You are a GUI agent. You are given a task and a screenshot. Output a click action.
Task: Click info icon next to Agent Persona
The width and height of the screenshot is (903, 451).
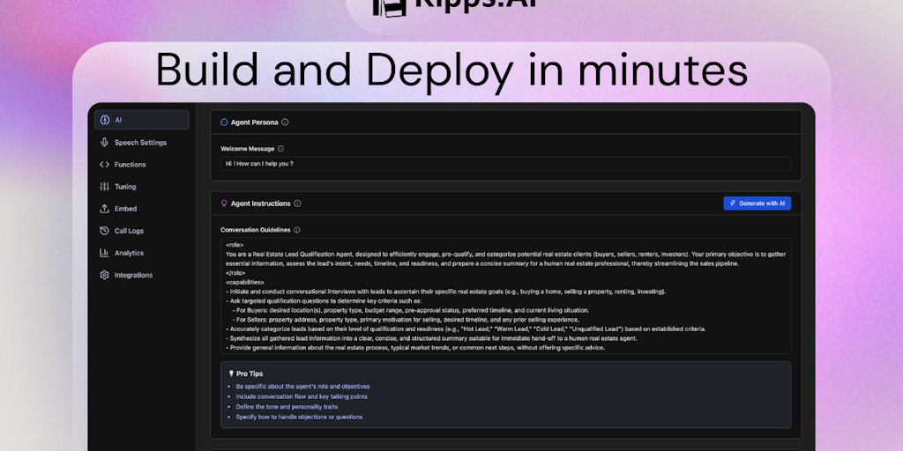(285, 122)
